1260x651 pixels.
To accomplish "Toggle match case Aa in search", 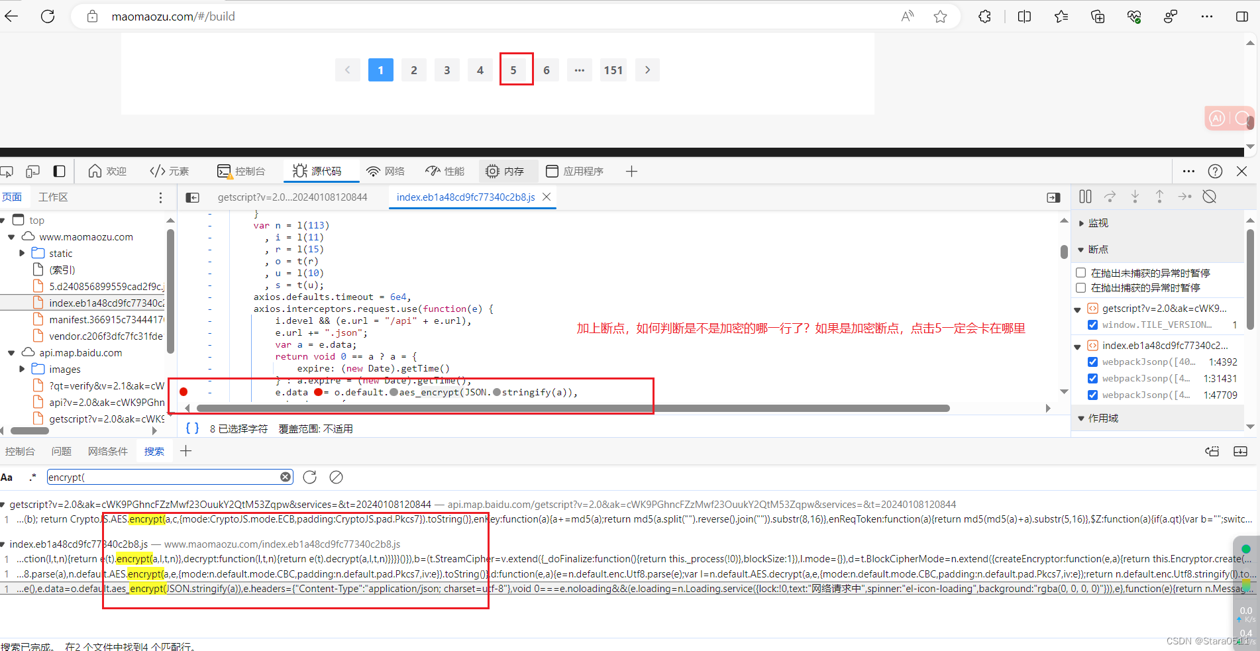I will click(7, 477).
